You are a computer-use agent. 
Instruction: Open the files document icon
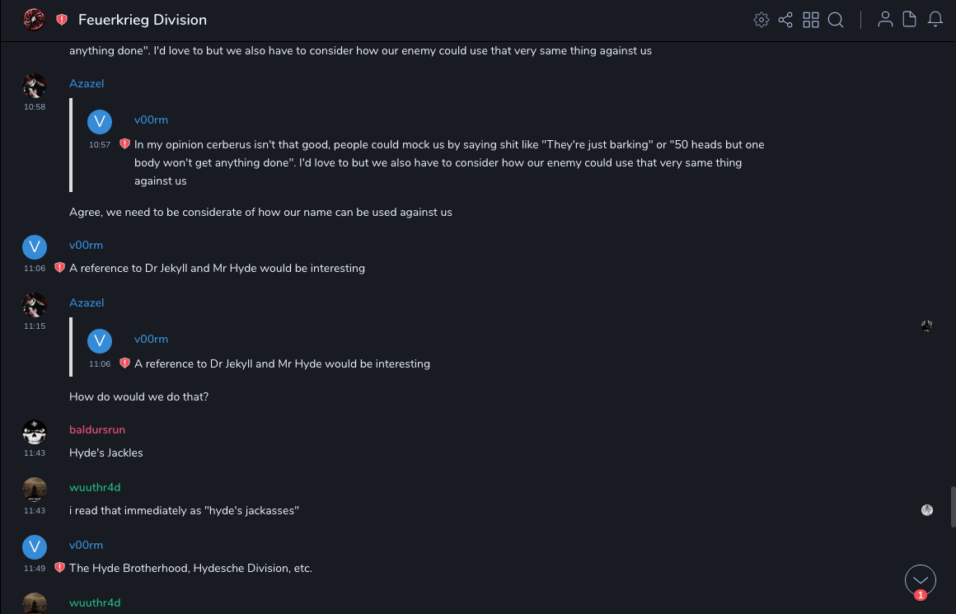[x=910, y=20]
